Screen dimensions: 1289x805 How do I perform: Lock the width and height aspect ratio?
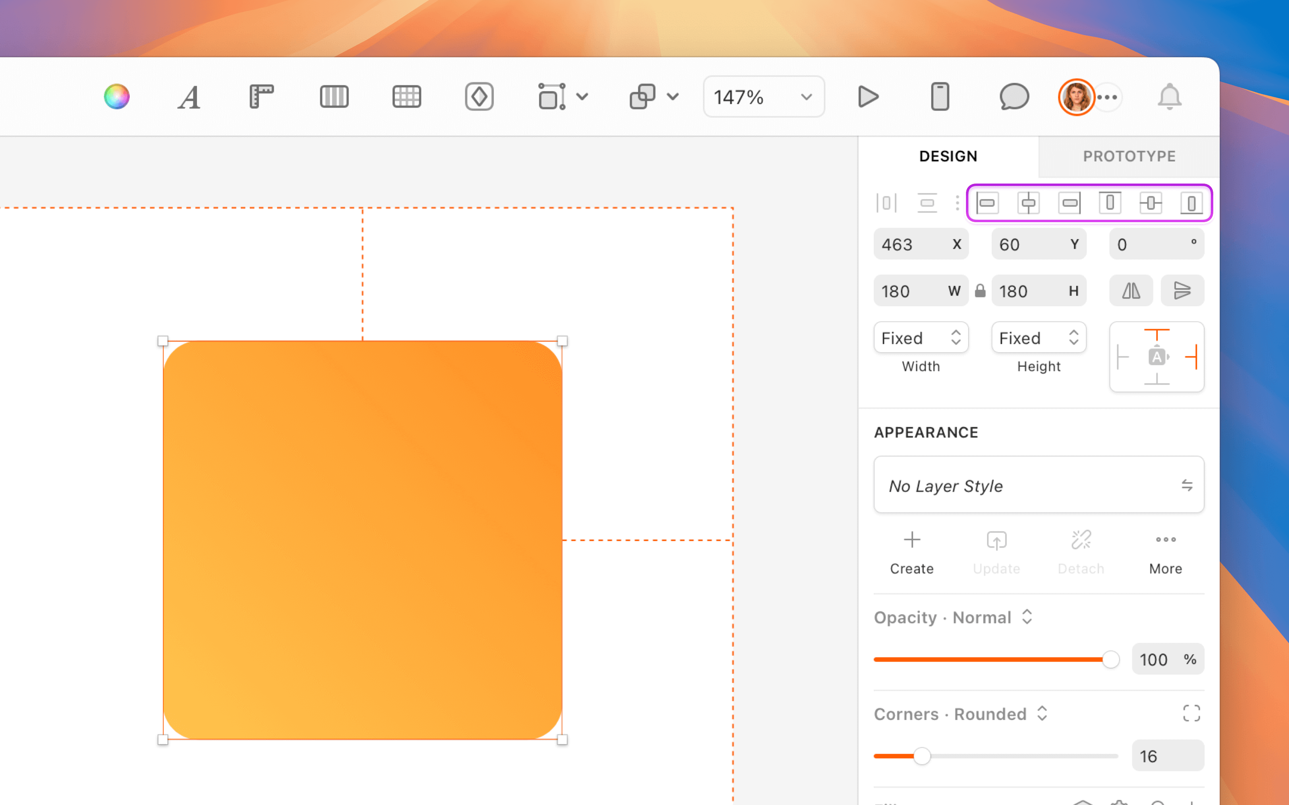pyautogui.click(x=980, y=291)
